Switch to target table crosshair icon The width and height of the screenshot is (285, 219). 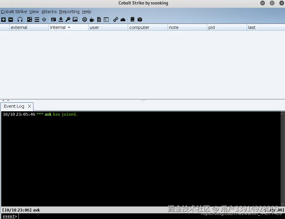pyautogui.click(x=44, y=19)
